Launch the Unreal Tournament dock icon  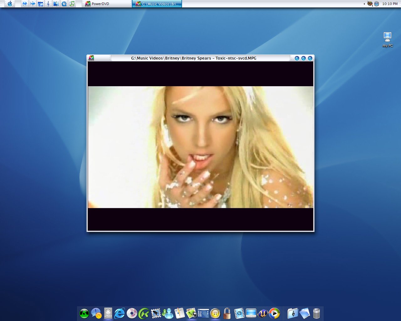coord(263,313)
